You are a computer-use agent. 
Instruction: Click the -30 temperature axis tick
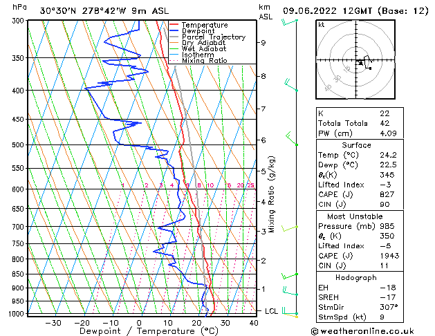point(53,323)
